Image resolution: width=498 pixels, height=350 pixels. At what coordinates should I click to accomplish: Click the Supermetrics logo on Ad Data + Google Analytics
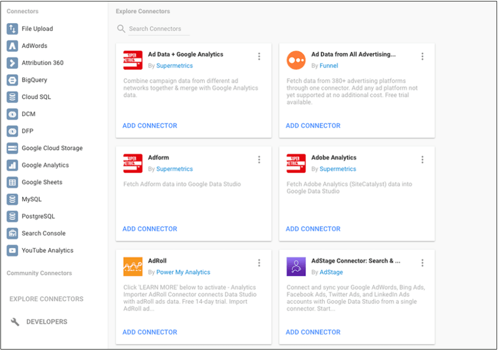133,60
